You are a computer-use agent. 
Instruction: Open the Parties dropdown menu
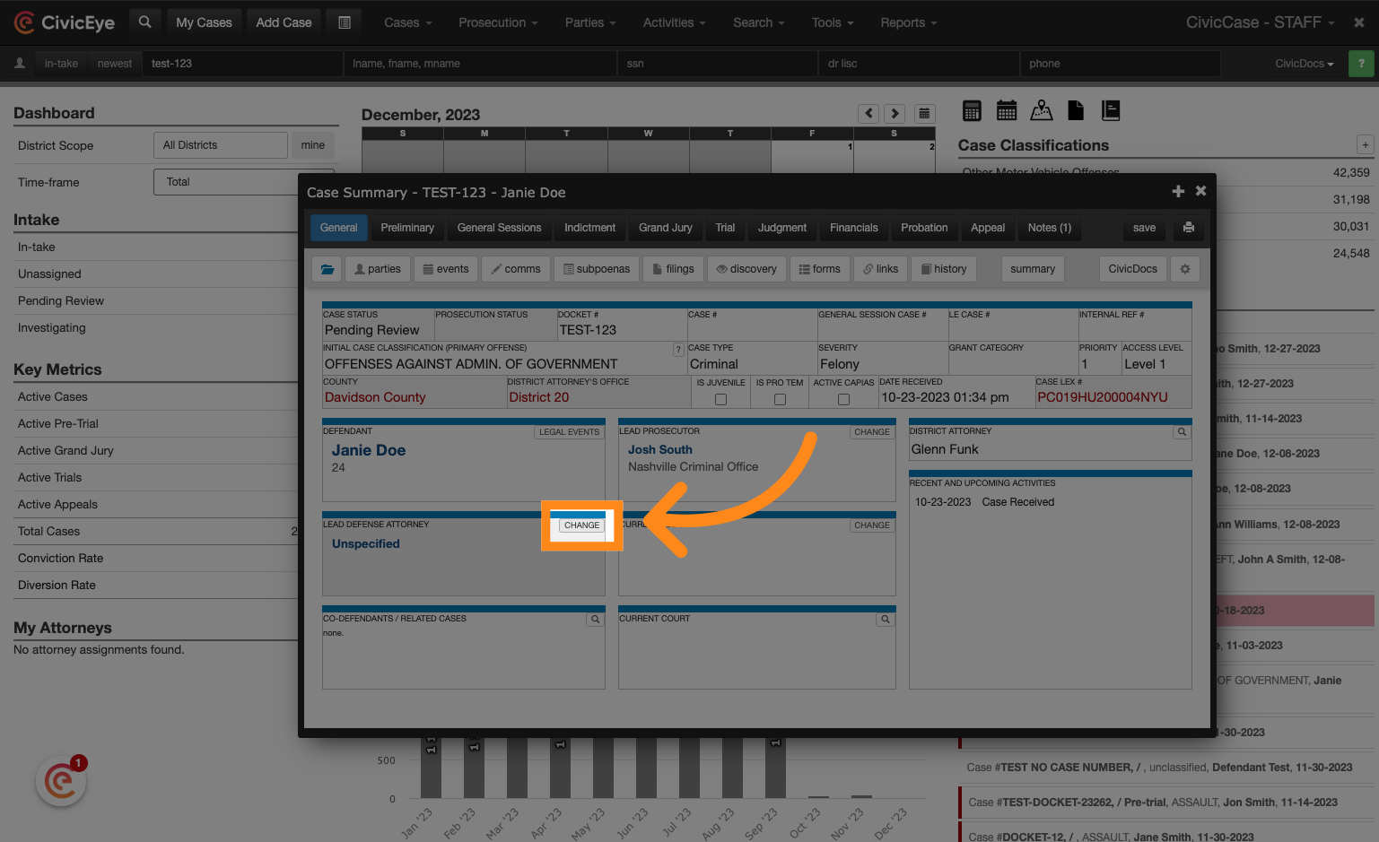[x=590, y=22]
